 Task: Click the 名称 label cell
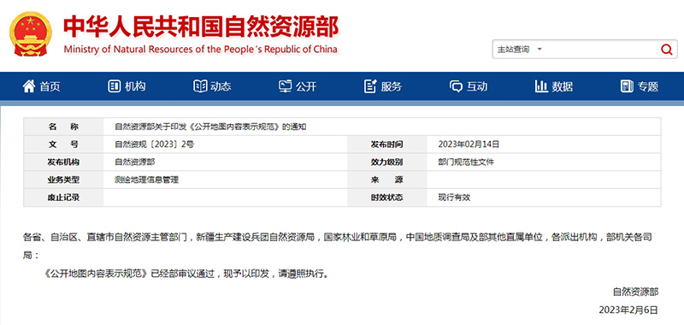click(63, 127)
